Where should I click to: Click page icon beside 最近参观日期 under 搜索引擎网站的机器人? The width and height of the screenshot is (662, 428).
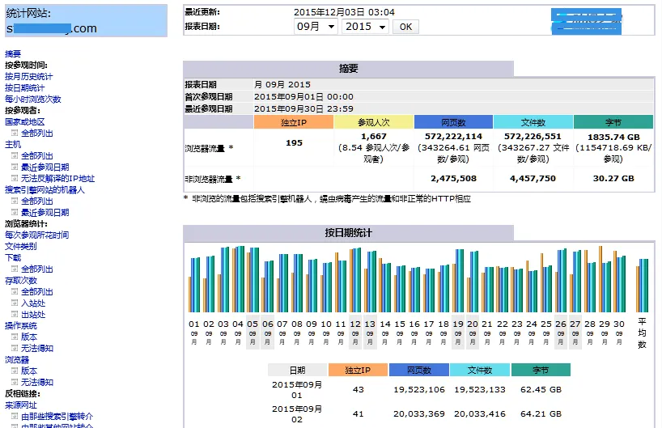(15, 212)
